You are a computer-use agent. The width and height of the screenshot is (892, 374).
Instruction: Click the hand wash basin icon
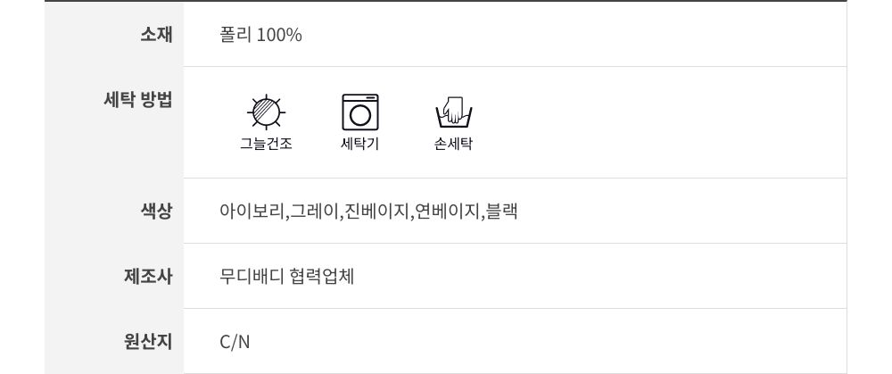(x=453, y=113)
